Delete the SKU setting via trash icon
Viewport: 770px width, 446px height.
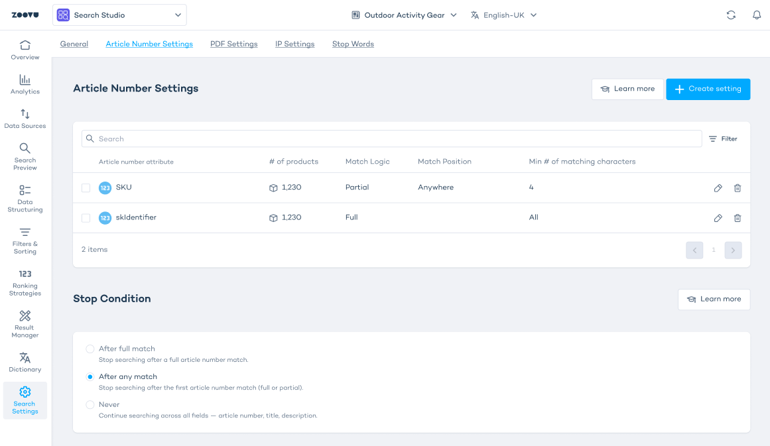click(x=737, y=188)
